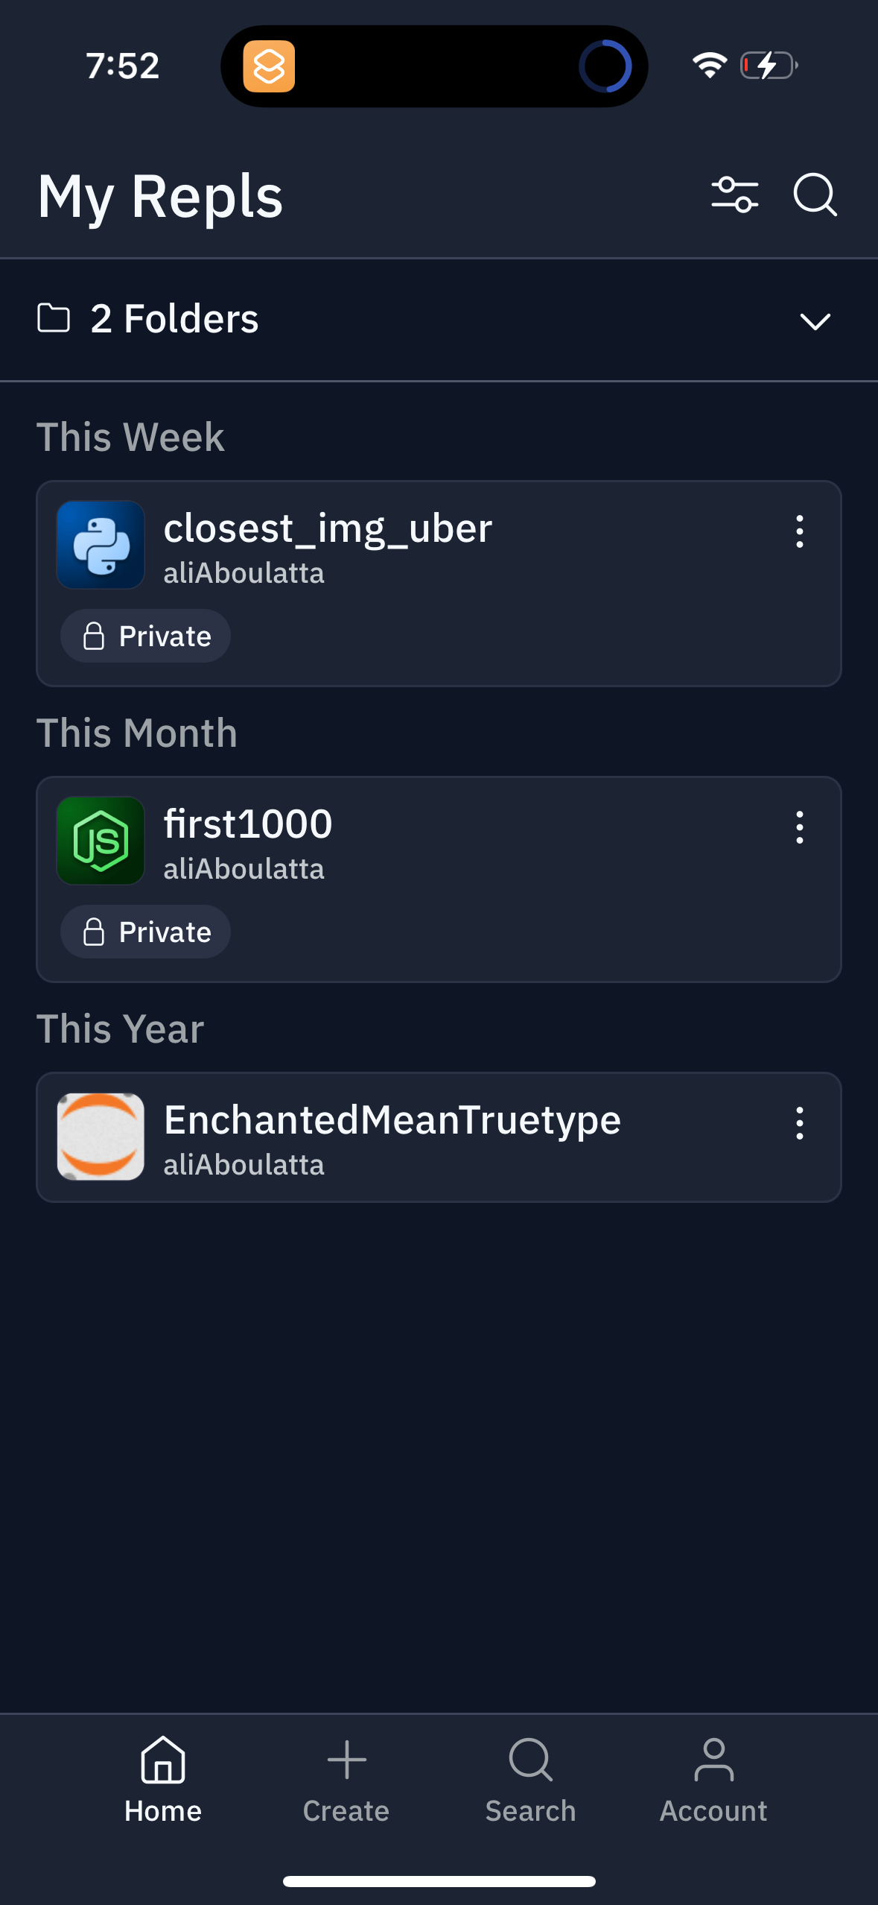Click the battery charging status icon
The height and width of the screenshot is (1905, 878).
tap(769, 66)
